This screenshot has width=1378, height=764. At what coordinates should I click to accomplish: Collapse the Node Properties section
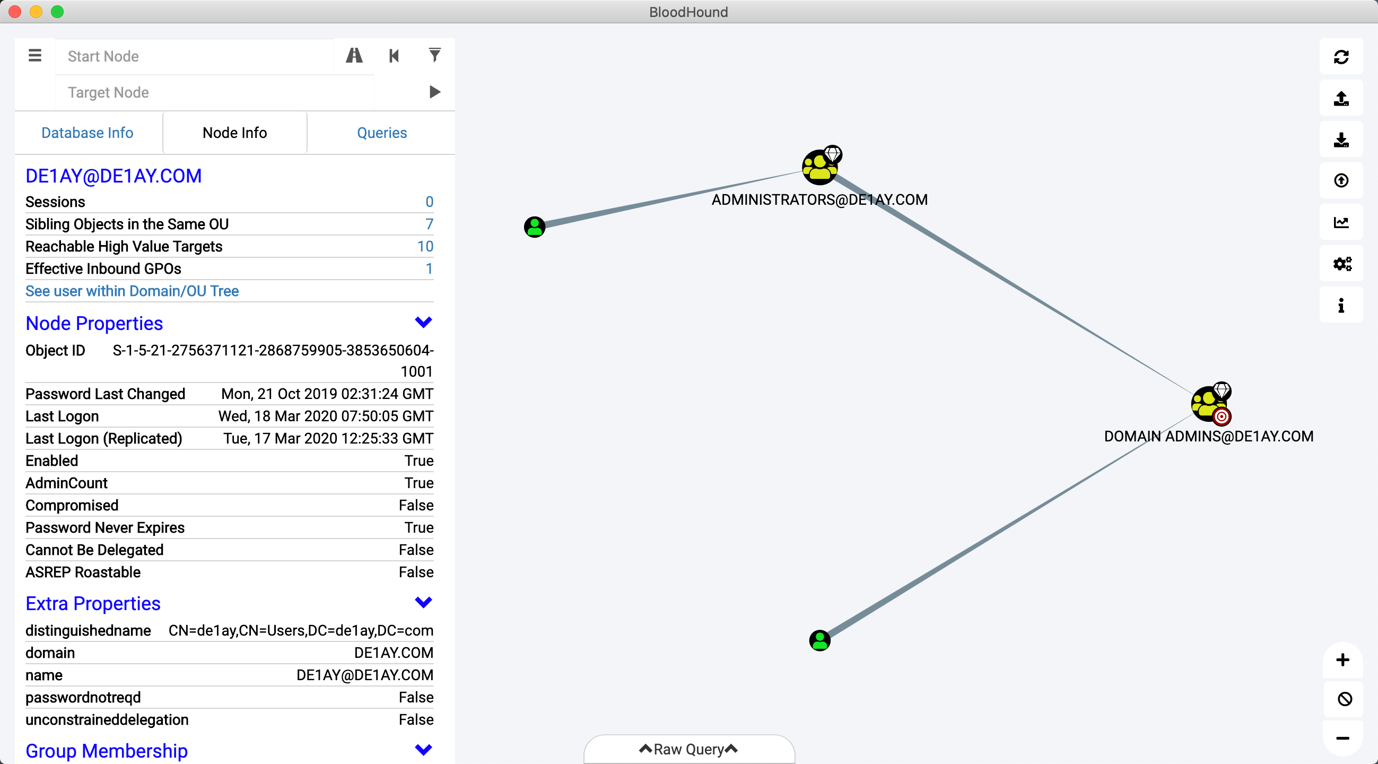[x=423, y=323]
